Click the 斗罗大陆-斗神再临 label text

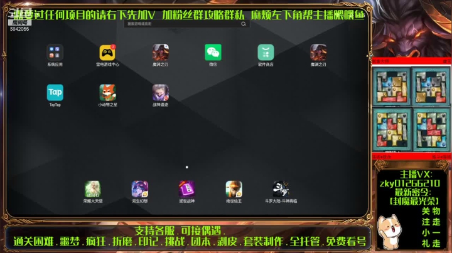(x=281, y=201)
